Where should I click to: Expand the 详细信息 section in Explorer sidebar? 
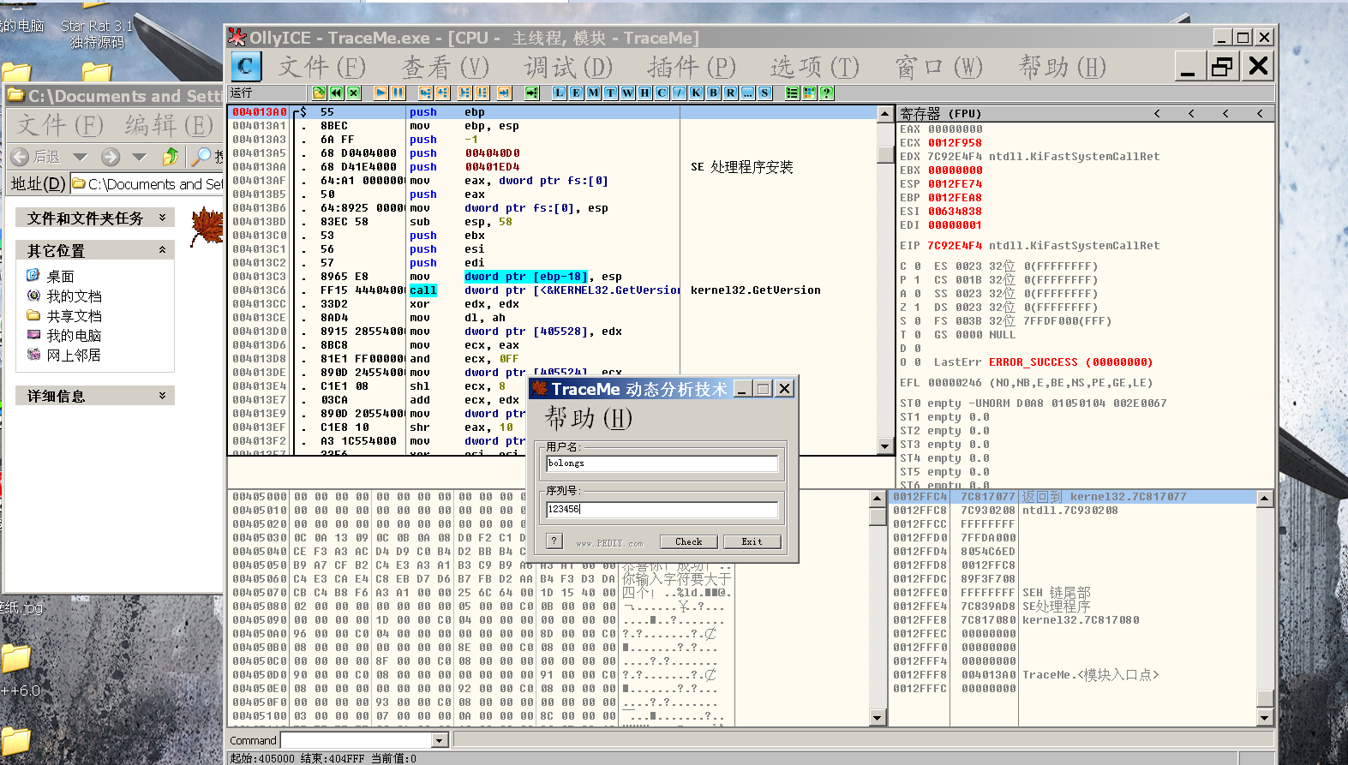(x=162, y=396)
